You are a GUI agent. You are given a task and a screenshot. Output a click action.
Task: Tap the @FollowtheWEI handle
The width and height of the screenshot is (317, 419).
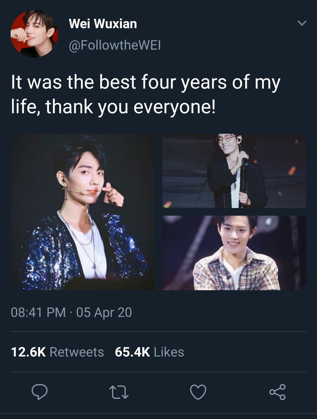[115, 45]
